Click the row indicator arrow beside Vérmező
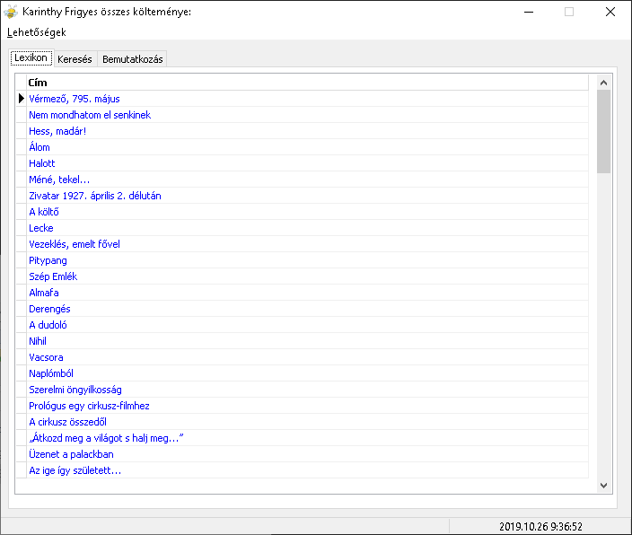Image resolution: width=632 pixels, height=535 pixels. 22,99
